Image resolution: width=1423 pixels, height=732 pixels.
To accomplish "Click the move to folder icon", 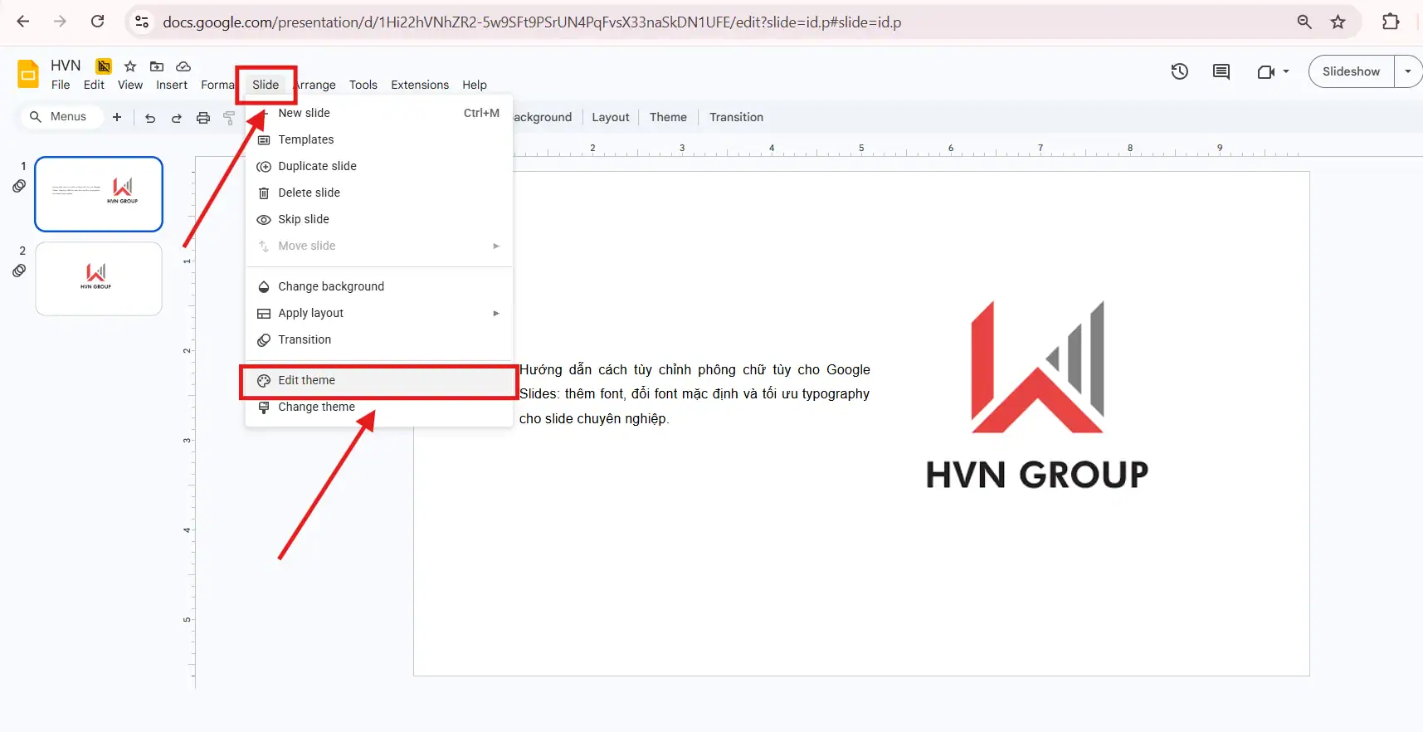I will point(157,66).
